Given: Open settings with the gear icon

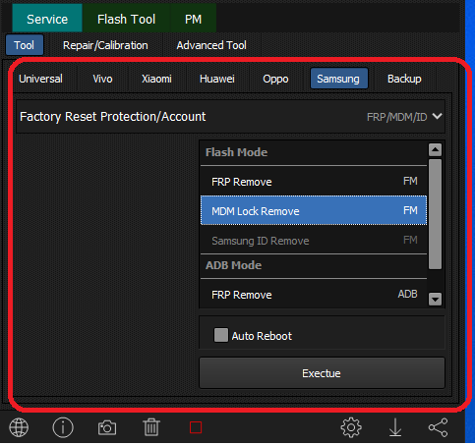Looking at the screenshot, I should tap(351, 427).
